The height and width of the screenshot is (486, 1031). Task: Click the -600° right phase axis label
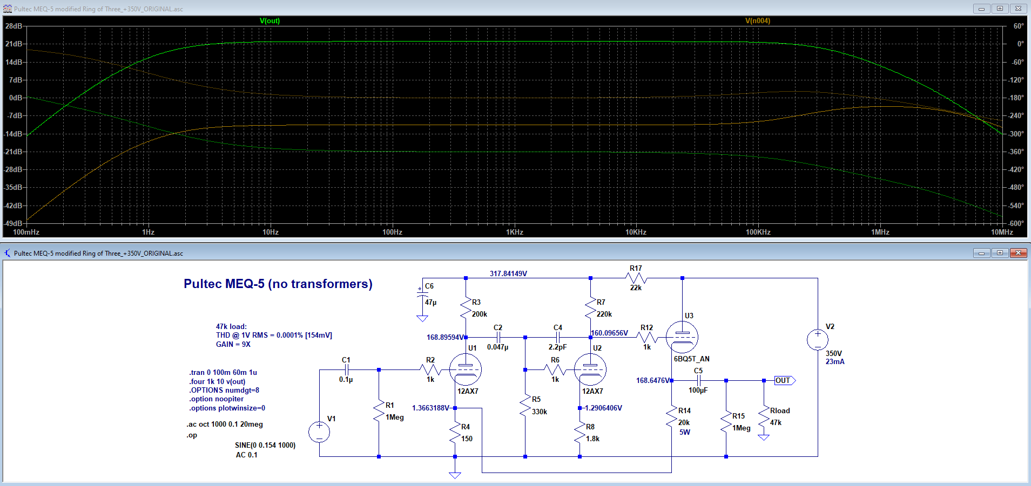coord(1016,223)
